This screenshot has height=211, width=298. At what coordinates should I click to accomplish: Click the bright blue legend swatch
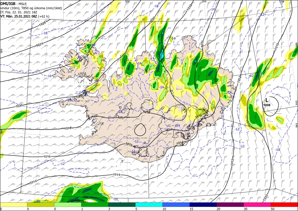coord(176,205)
